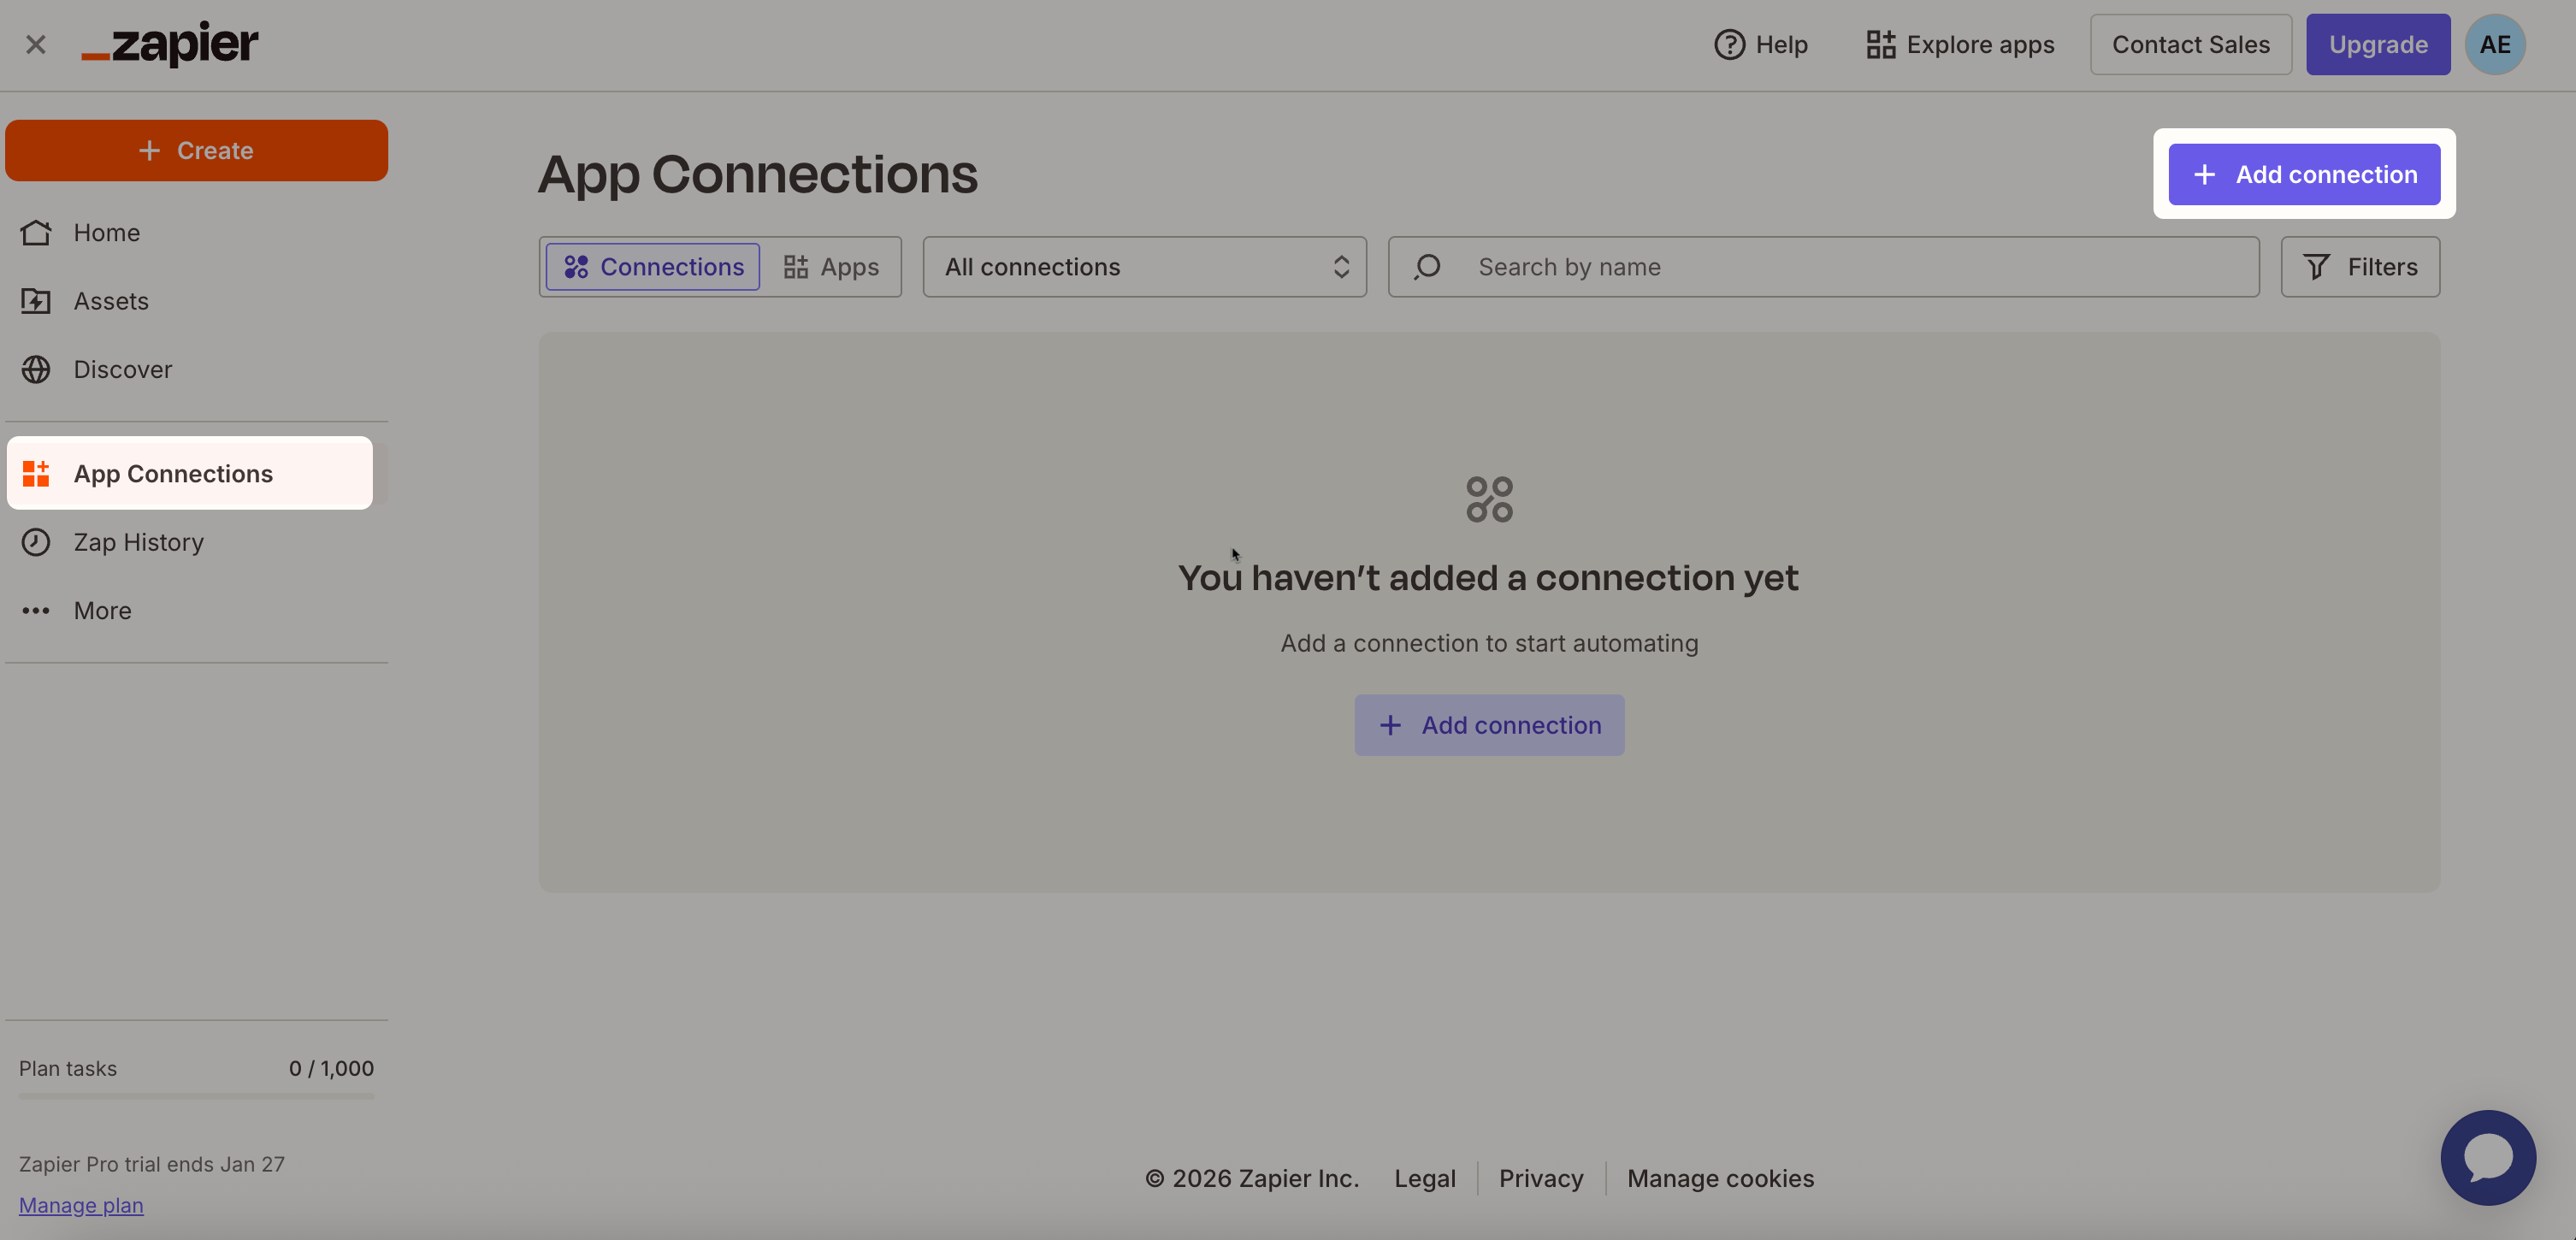Click the AE profile avatar
The image size is (2576, 1240).
2494,45
